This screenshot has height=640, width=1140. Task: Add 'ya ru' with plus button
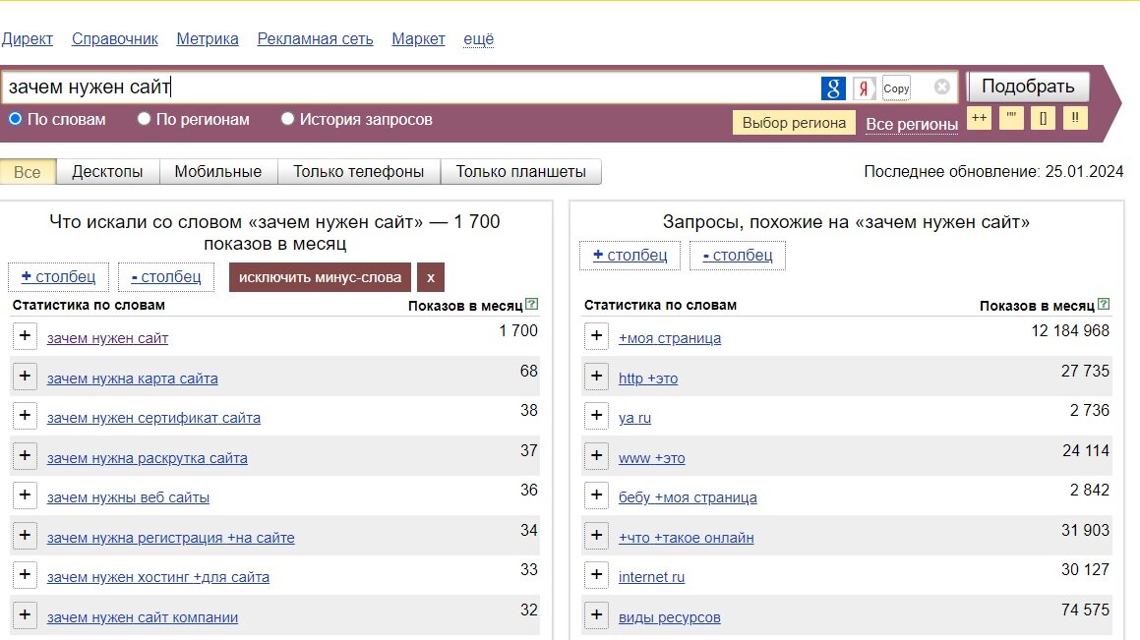tap(597, 415)
